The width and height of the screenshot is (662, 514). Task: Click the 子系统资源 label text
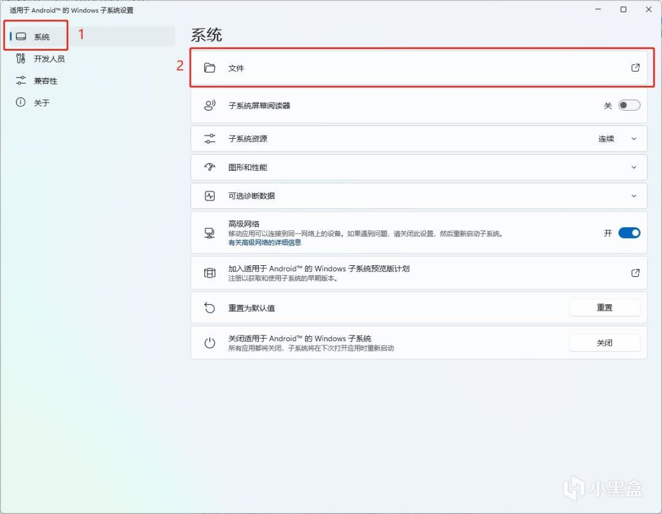tap(248, 139)
